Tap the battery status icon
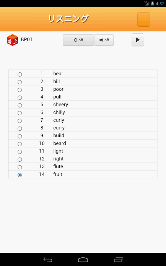166x266 pixels. (x=152, y=3)
